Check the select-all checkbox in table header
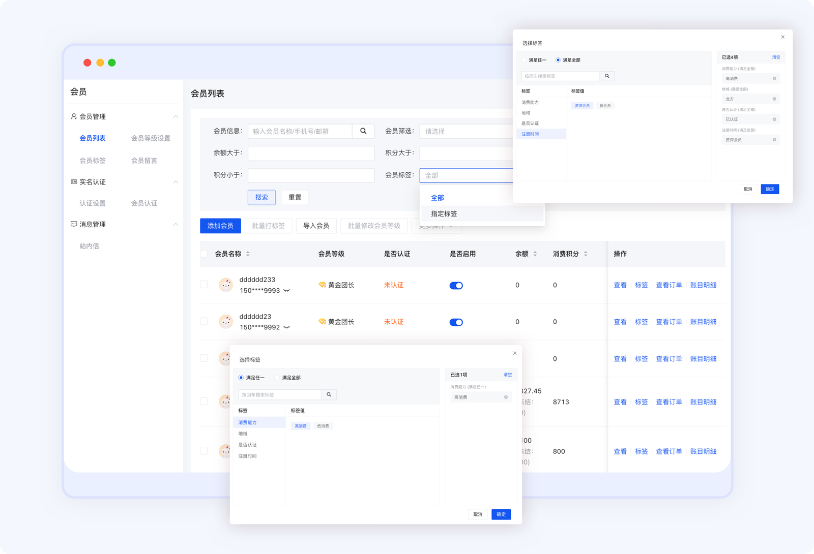Viewport: 814px width, 554px height. [204, 254]
